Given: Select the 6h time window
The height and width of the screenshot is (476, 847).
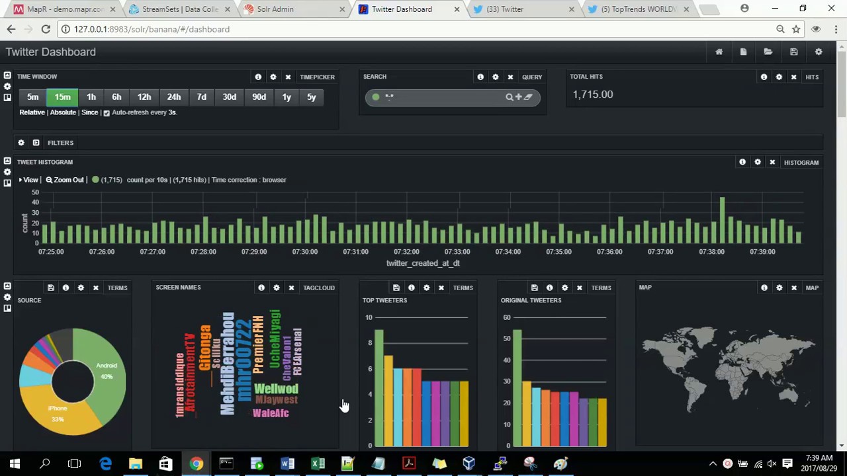Looking at the screenshot, I should point(116,97).
